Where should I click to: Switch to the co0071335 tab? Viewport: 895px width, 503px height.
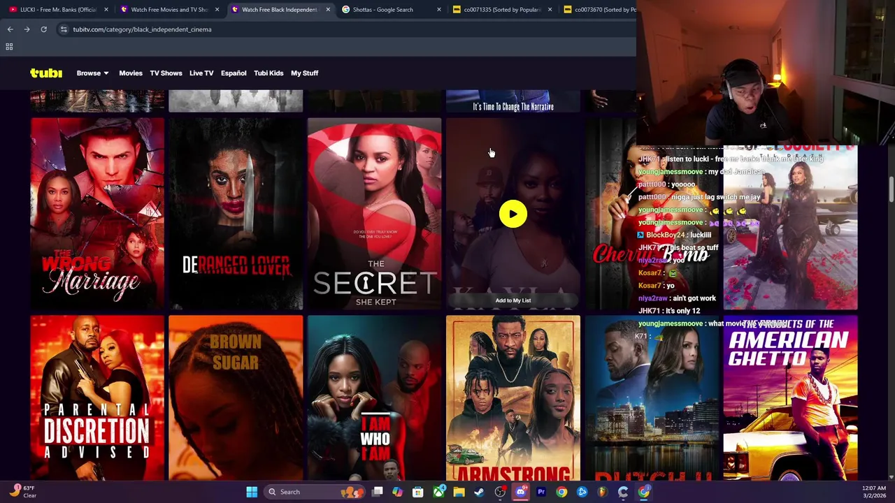tap(502, 10)
